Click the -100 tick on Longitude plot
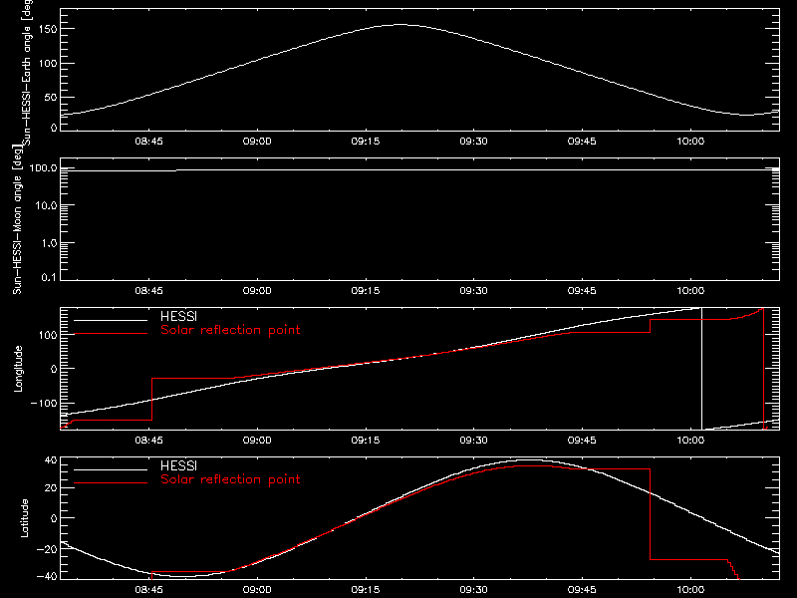The image size is (797, 598). (x=44, y=404)
